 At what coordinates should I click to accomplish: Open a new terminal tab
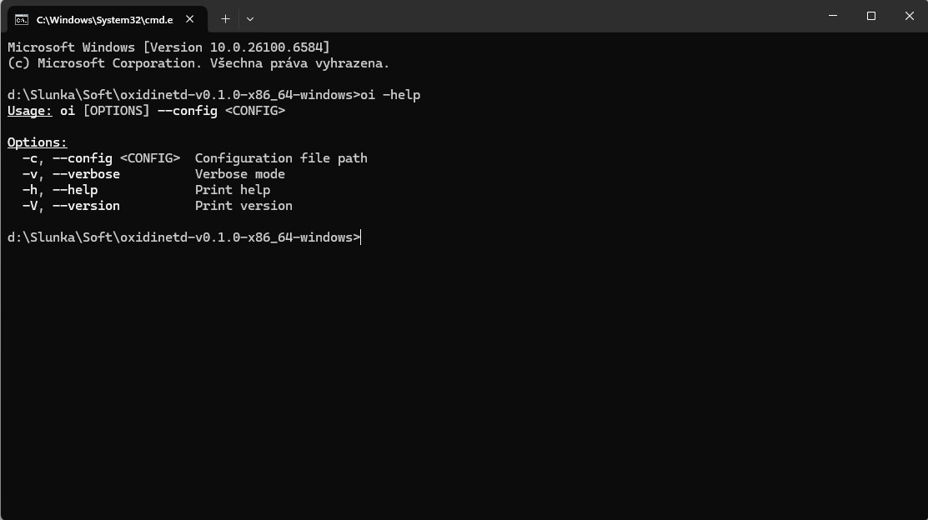225,18
